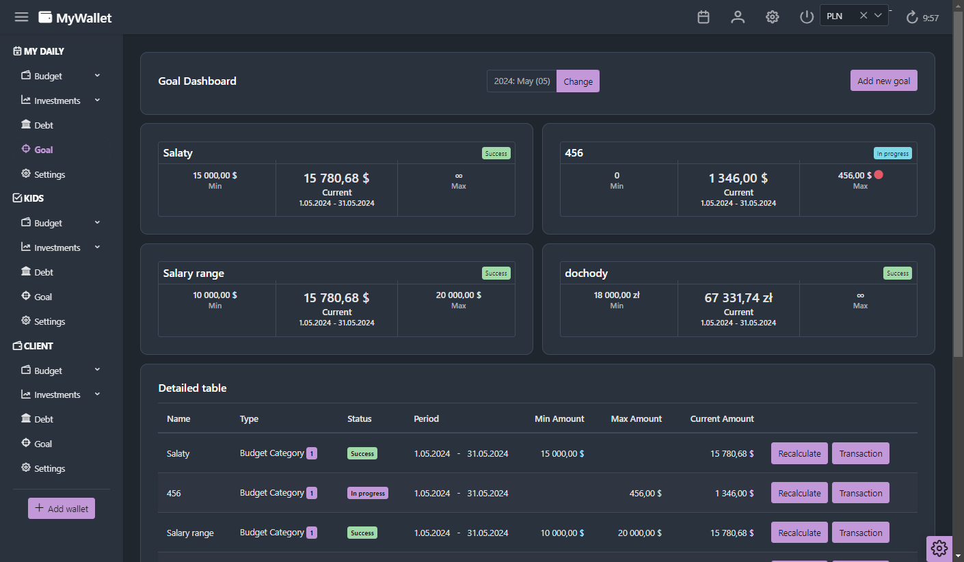Viewport: 964px width, 562px height.
Task: Recalculate the Salaty goal row
Action: coord(799,453)
